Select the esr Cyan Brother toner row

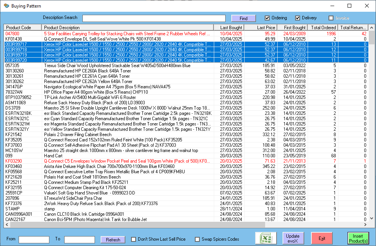coord(186,119)
